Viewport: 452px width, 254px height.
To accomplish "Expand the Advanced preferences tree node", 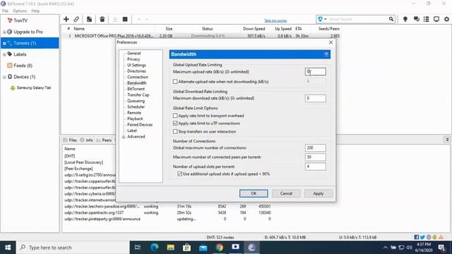I will 124,137.
